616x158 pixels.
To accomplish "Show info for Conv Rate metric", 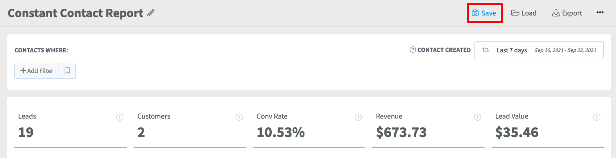I will pyautogui.click(x=358, y=117).
